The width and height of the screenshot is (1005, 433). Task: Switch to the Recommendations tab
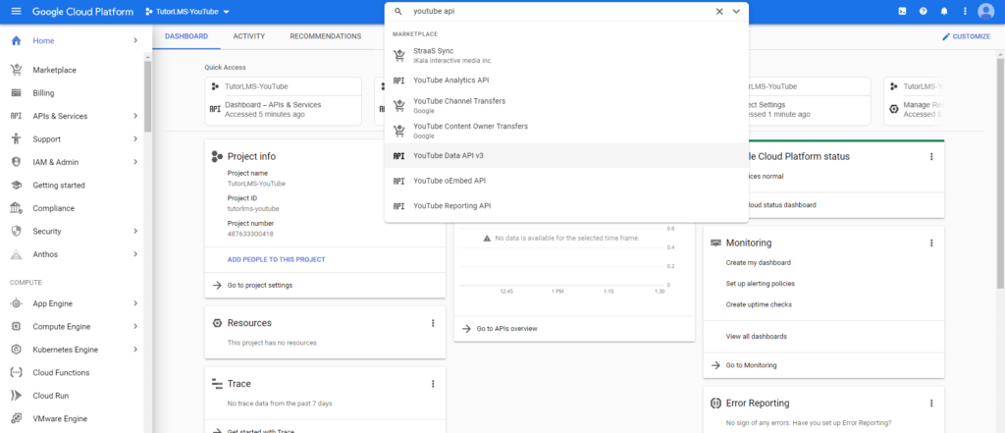coord(325,36)
